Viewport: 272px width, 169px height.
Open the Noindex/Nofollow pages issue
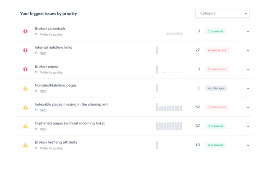[56, 85]
